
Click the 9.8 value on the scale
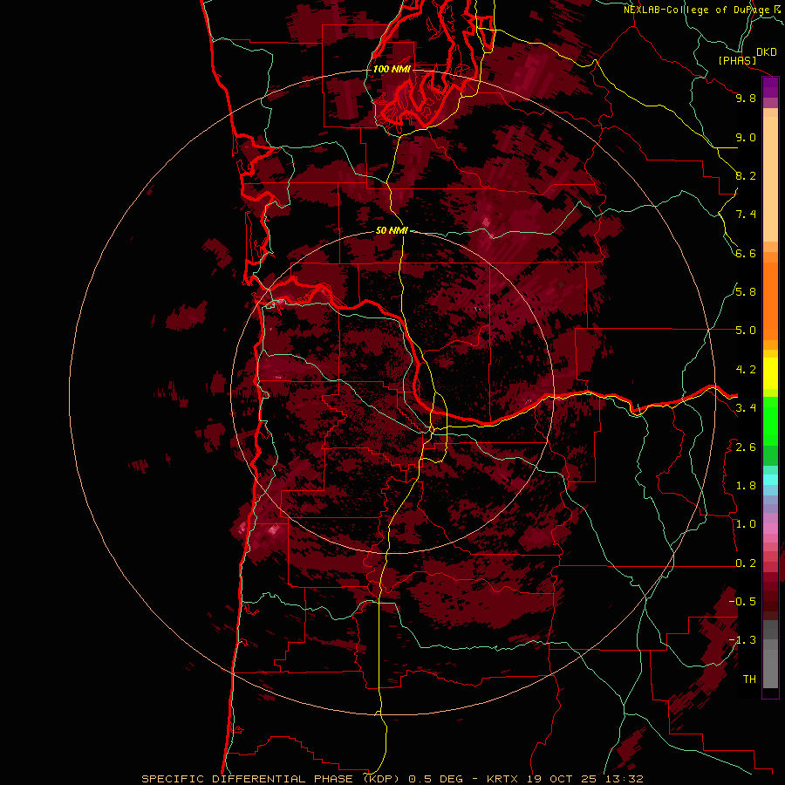pos(746,98)
